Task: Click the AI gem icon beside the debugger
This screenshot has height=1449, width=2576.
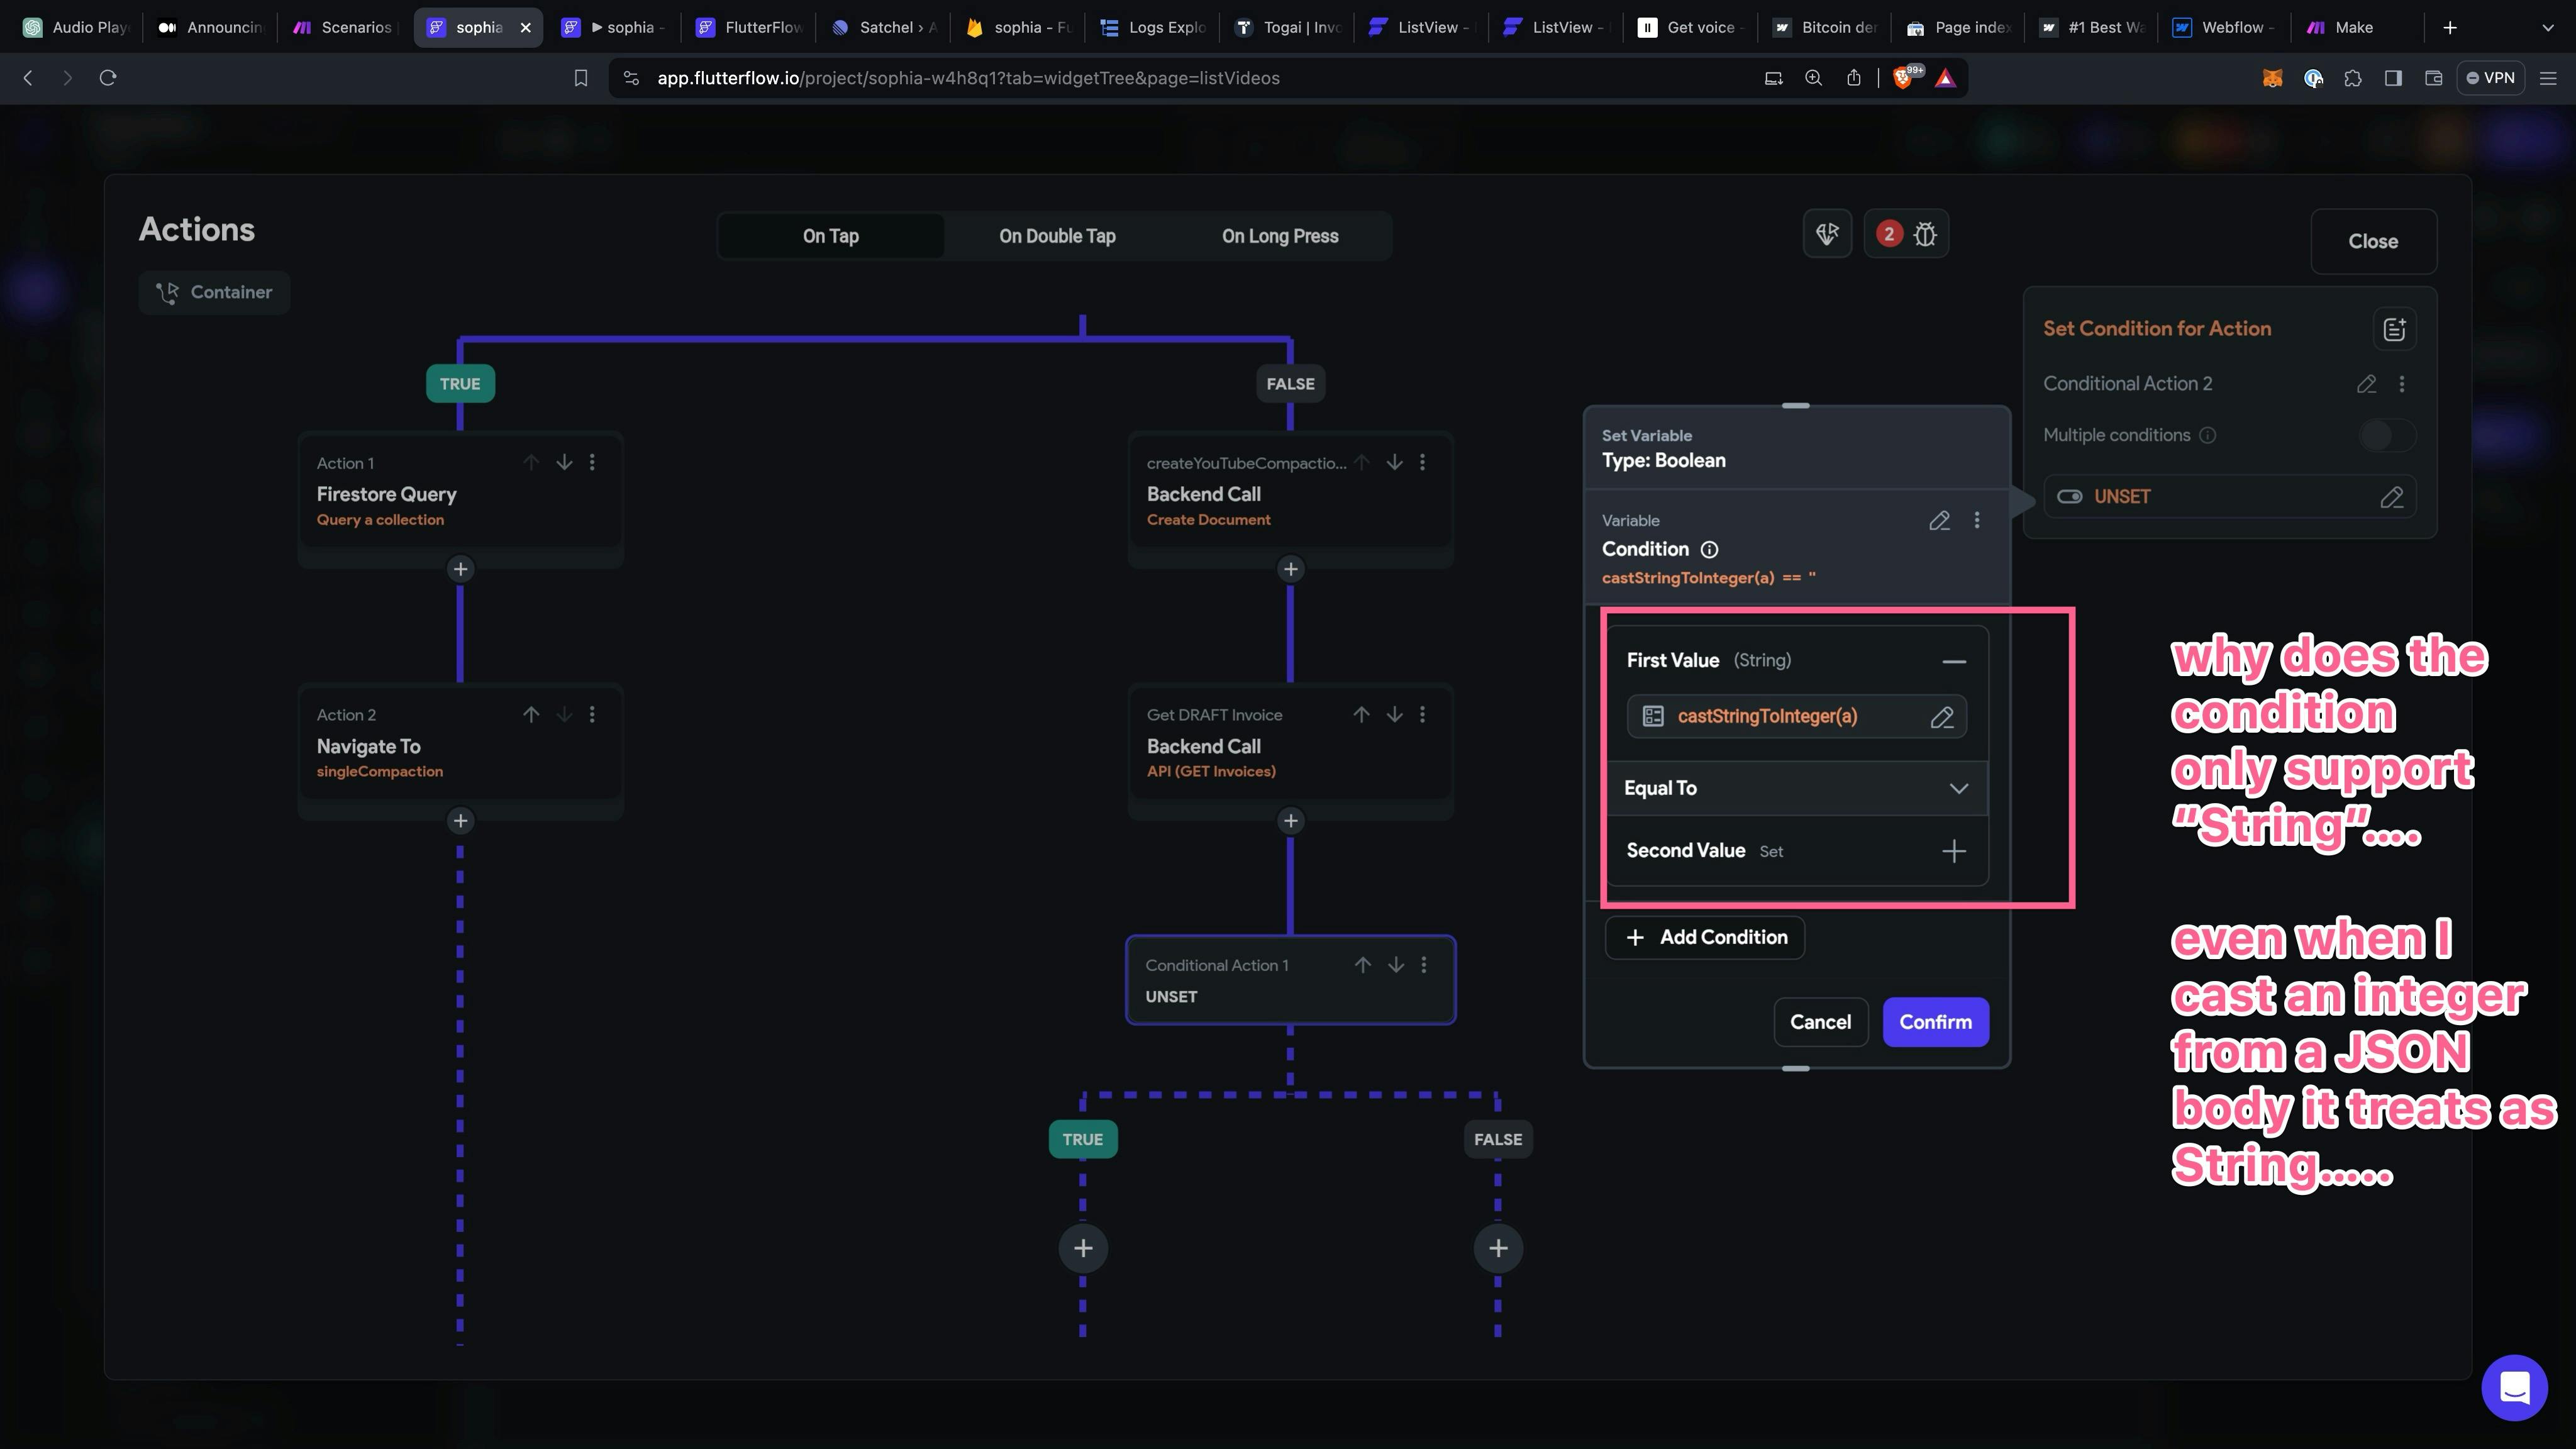Action: [x=1827, y=234]
